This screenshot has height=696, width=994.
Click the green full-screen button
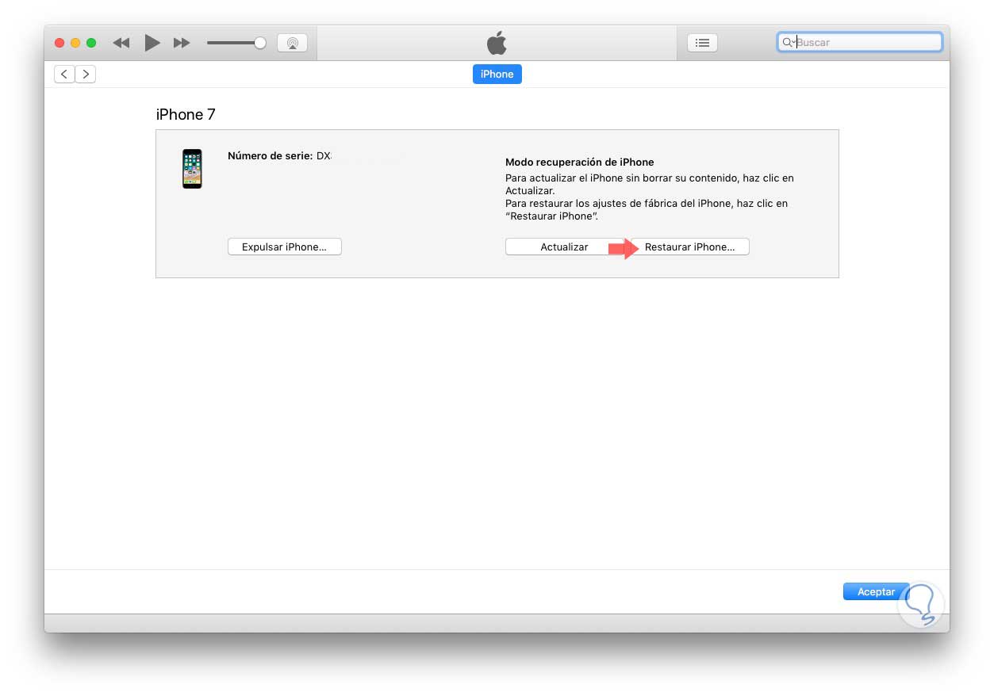[91, 43]
